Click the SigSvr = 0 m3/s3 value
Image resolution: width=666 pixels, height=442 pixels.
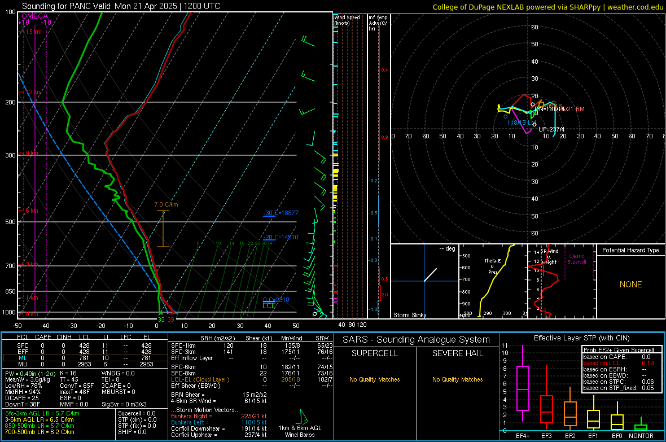124,404
